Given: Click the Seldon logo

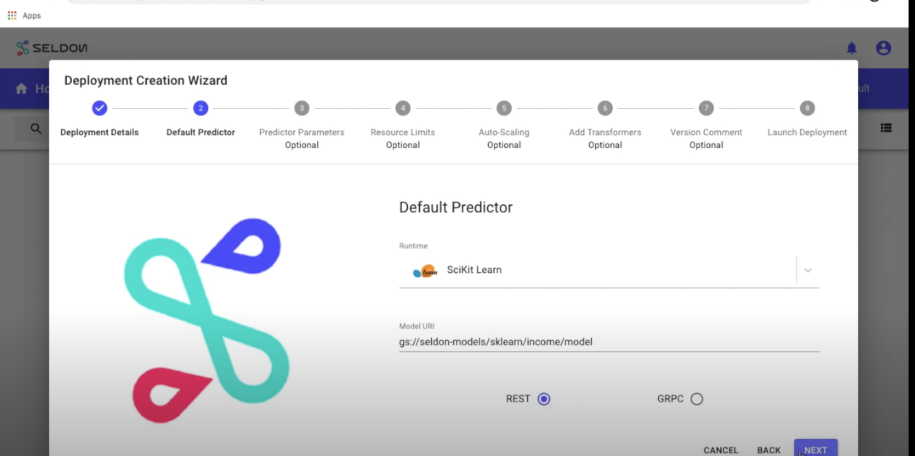Looking at the screenshot, I should pyautogui.click(x=50, y=48).
